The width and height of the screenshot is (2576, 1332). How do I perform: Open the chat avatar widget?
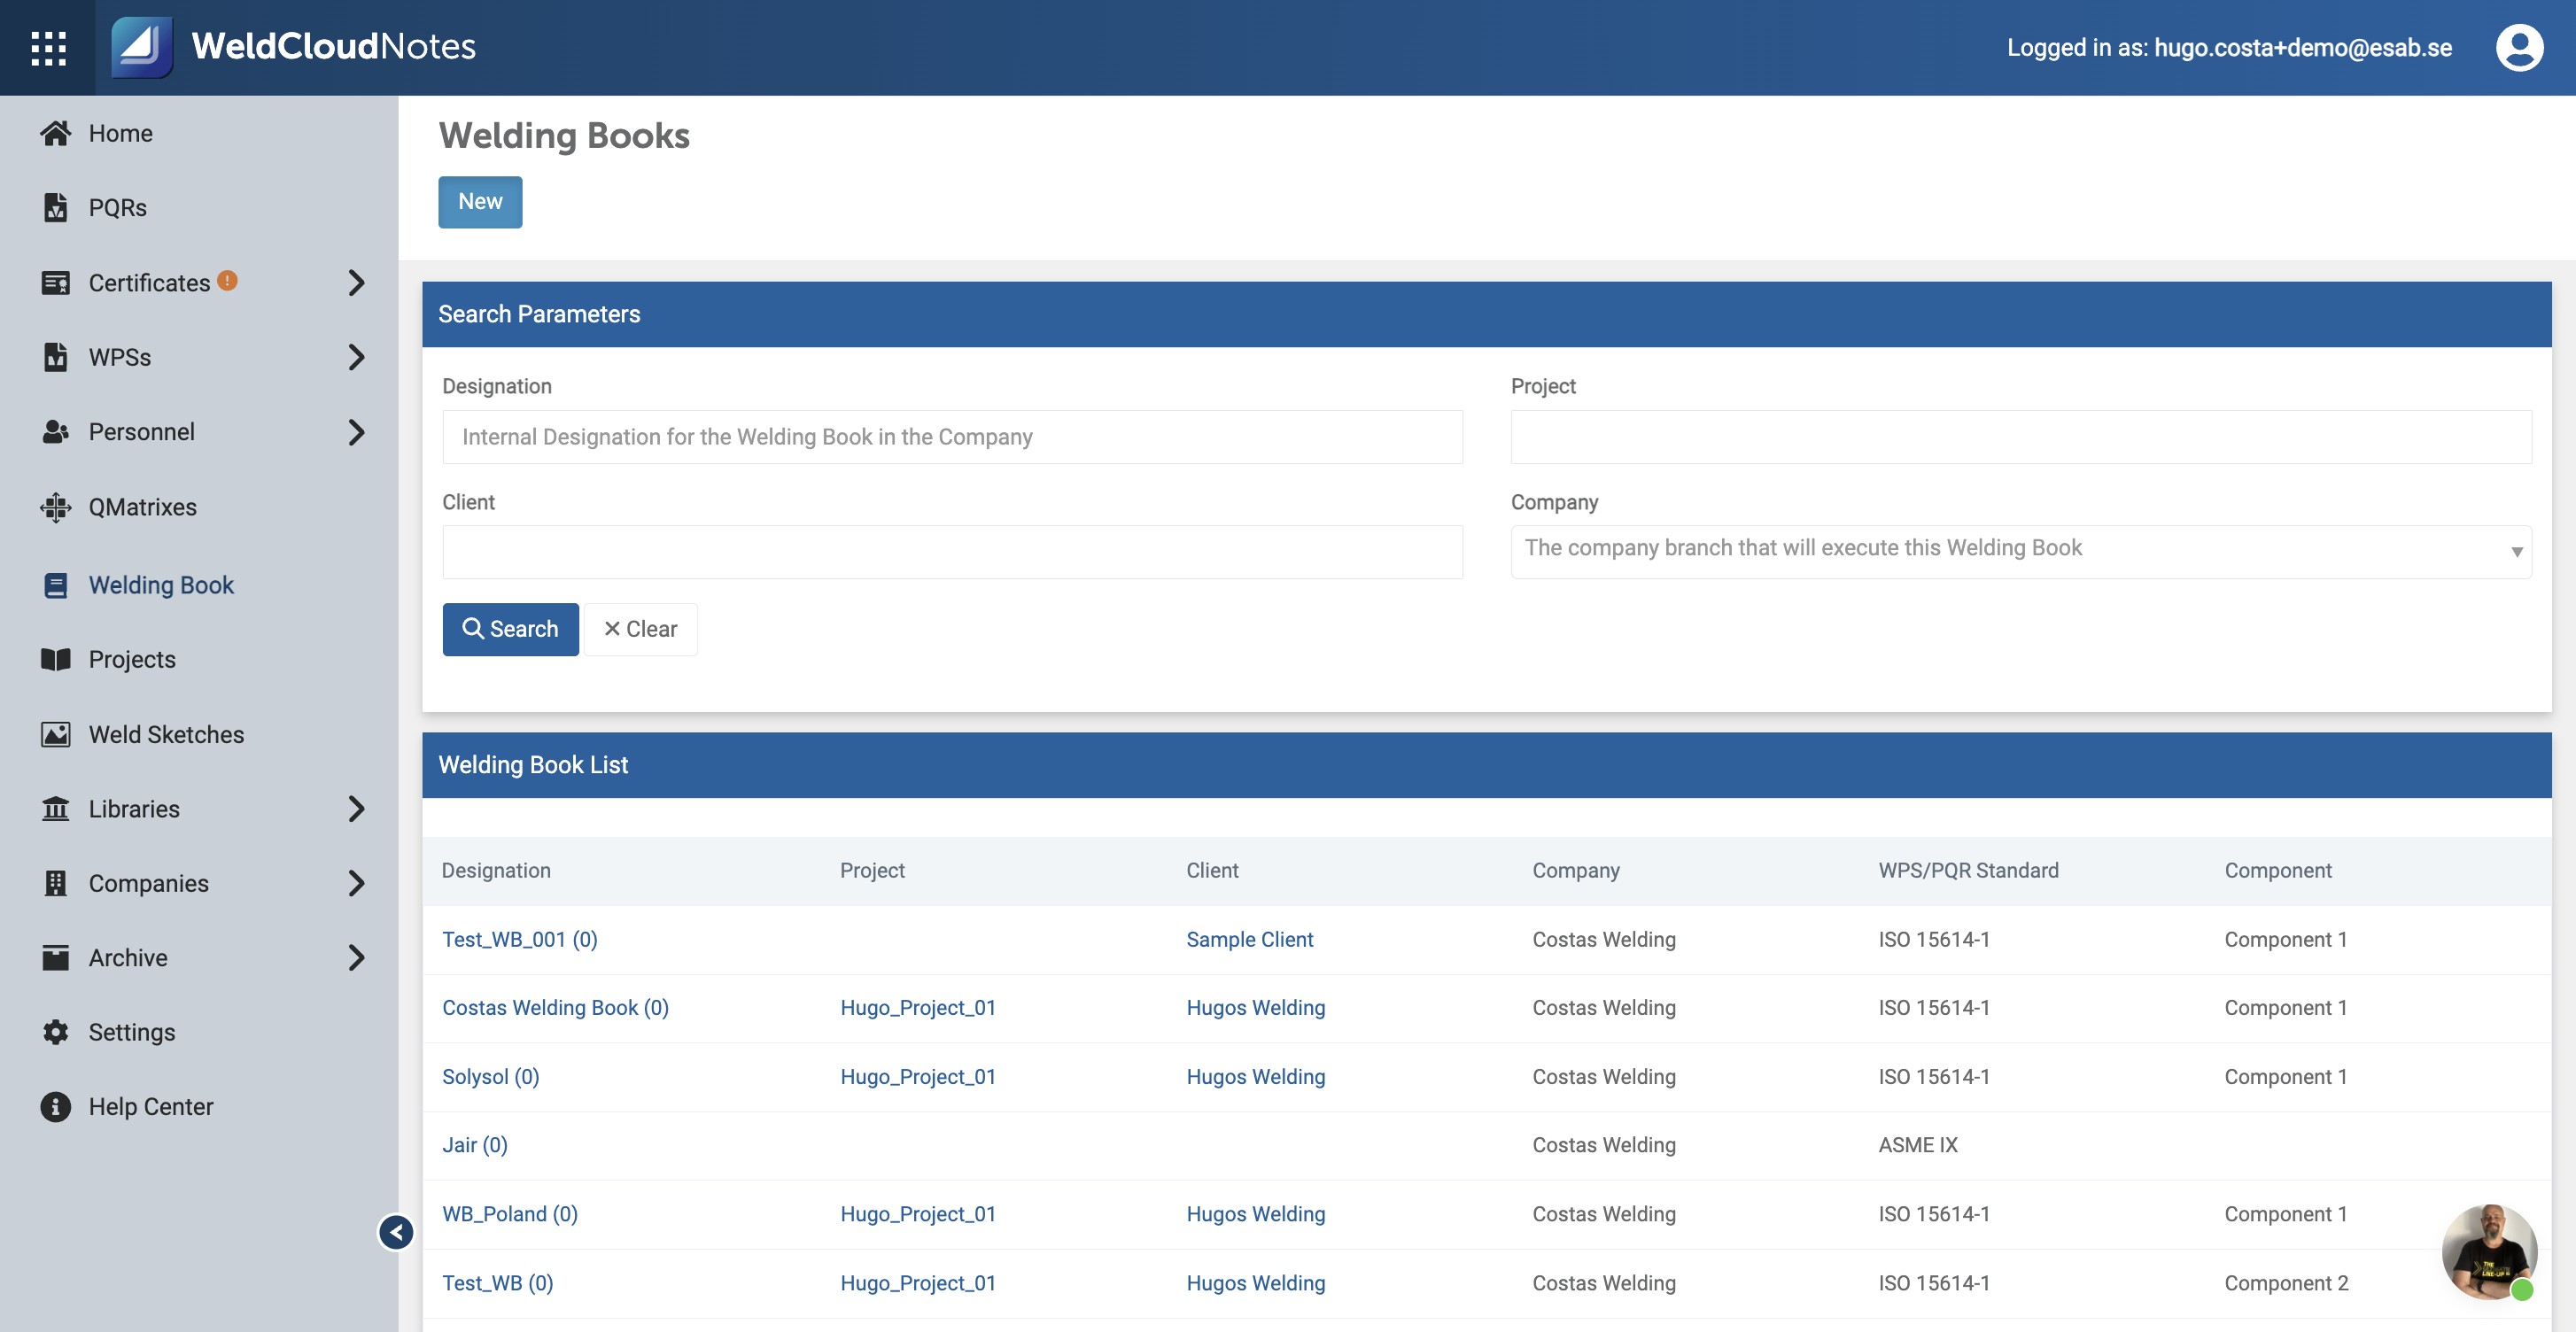pyautogui.click(x=2488, y=1252)
